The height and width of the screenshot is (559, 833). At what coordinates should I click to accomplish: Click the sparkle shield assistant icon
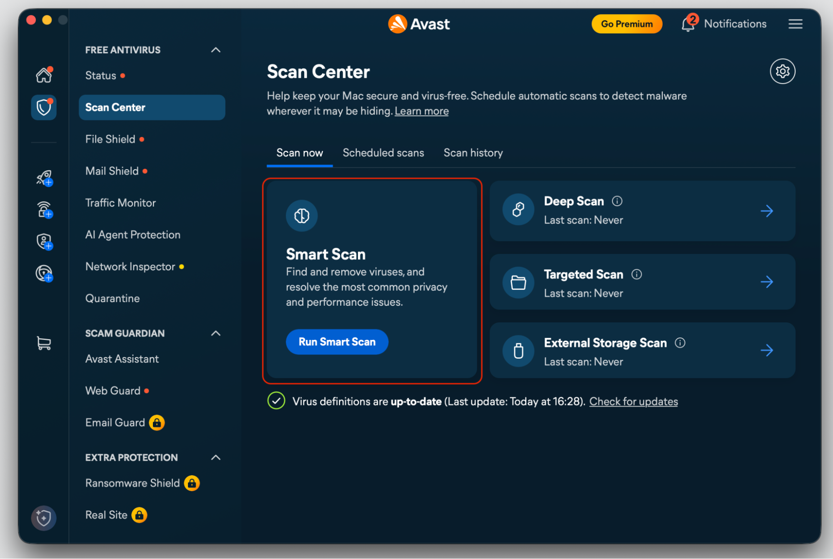tap(44, 518)
